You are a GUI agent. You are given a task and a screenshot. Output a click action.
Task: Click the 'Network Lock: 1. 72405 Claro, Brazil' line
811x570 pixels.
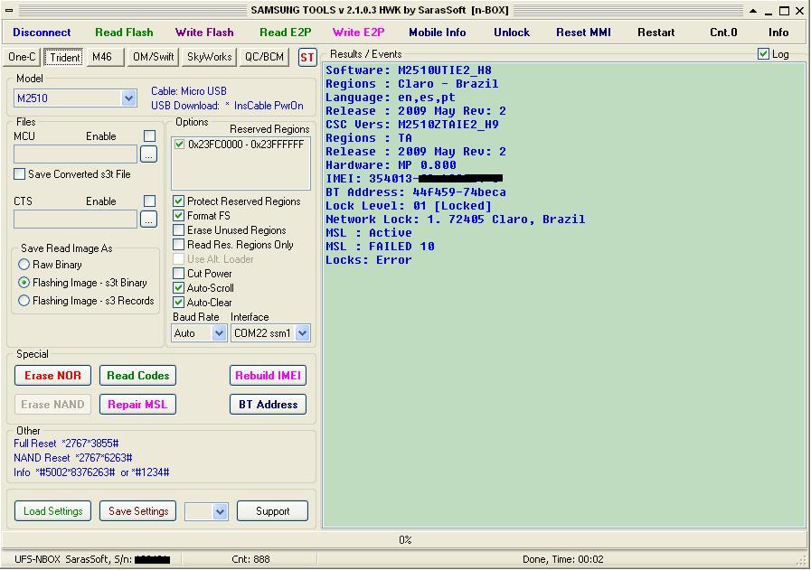(x=455, y=220)
